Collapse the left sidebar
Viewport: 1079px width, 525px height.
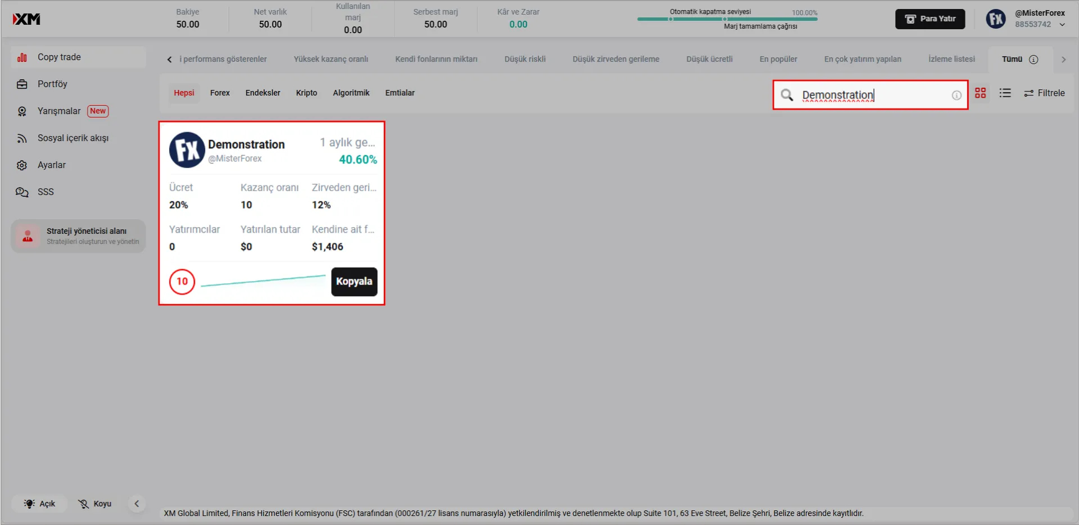click(x=137, y=504)
